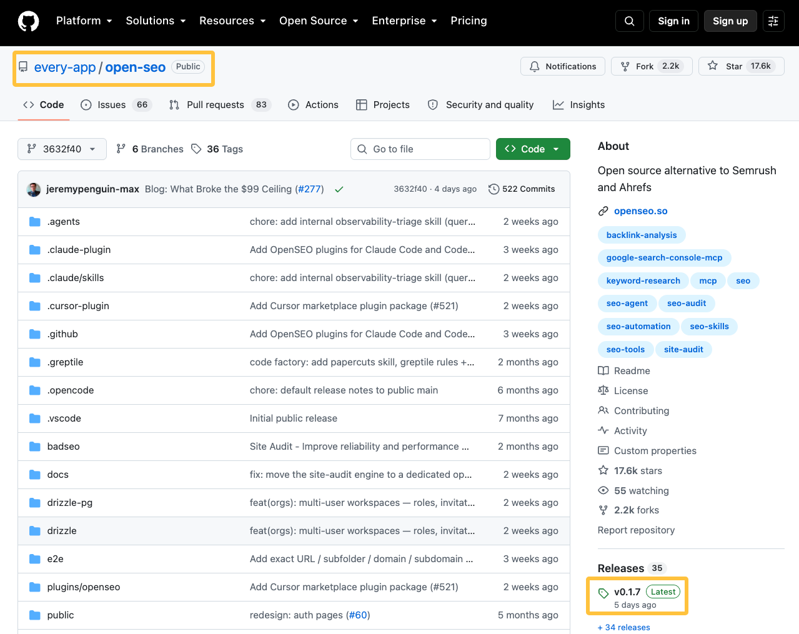Viewport: 799px width, 634px height.
Task: Switch to Security and quality tab
Action: point(481,105)
